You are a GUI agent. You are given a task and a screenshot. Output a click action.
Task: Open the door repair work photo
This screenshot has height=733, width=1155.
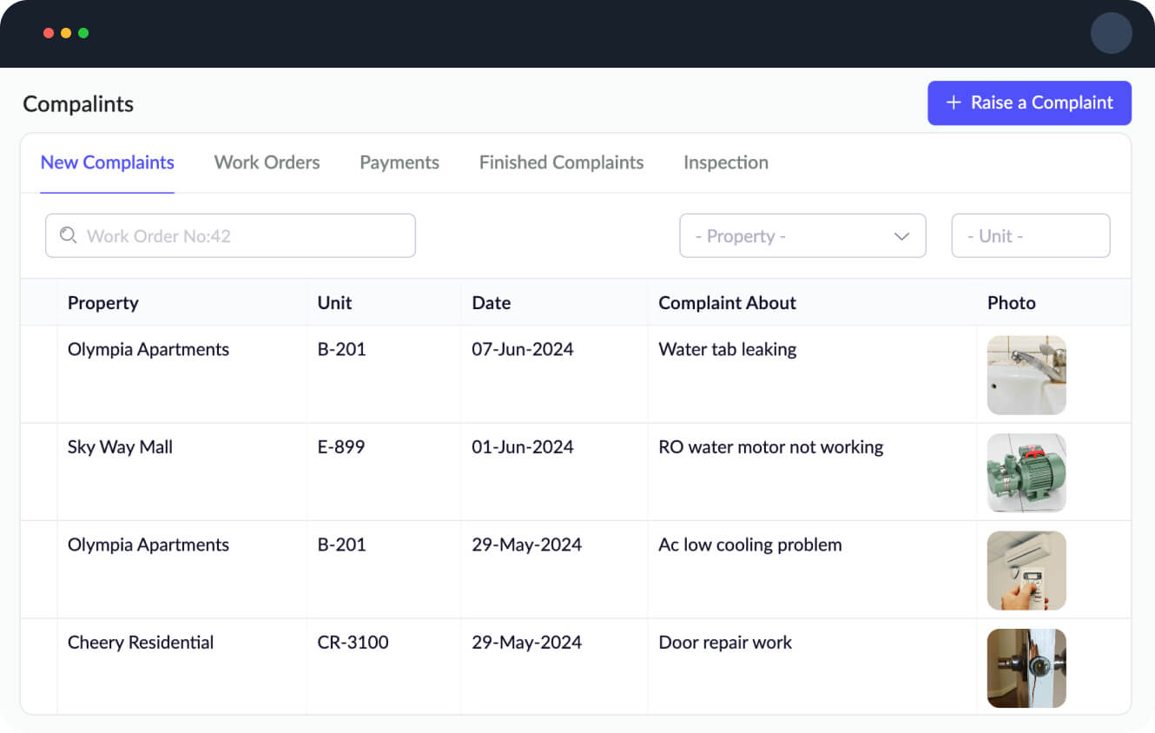click(1026, 668)
